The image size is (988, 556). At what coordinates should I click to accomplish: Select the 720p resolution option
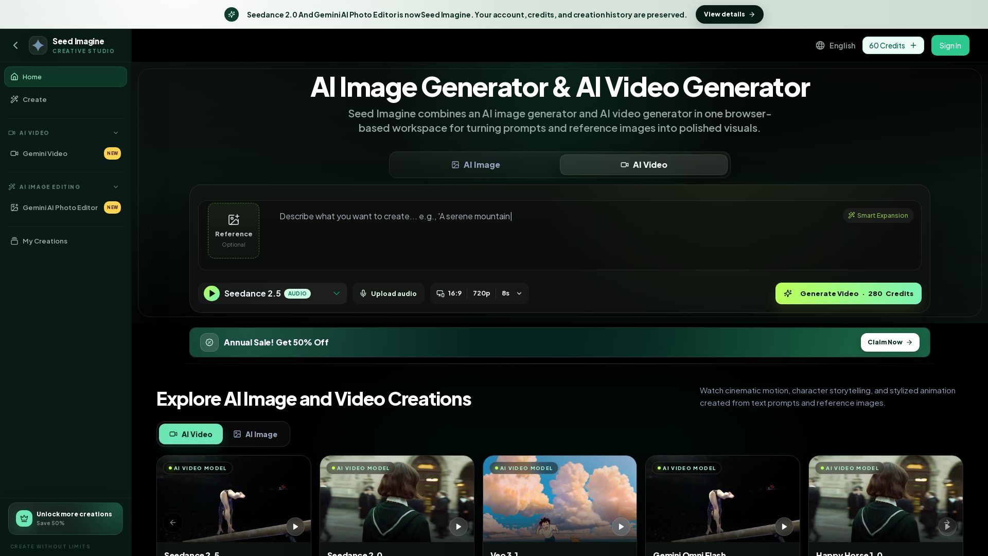click(481, 293)
